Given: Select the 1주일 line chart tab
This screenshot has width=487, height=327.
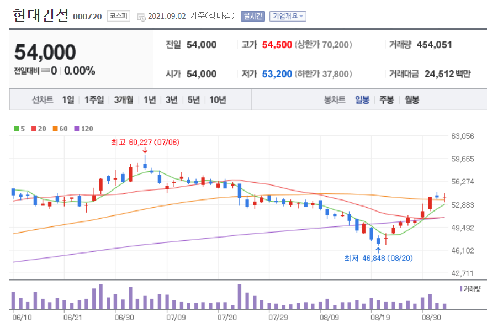Looking at the screenshot, I should click(x=94, y=100).
